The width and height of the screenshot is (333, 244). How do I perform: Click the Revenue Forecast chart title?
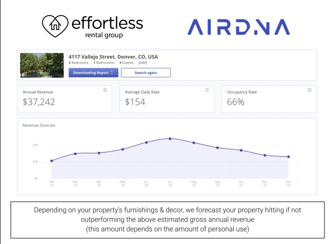tap(39, 125)
